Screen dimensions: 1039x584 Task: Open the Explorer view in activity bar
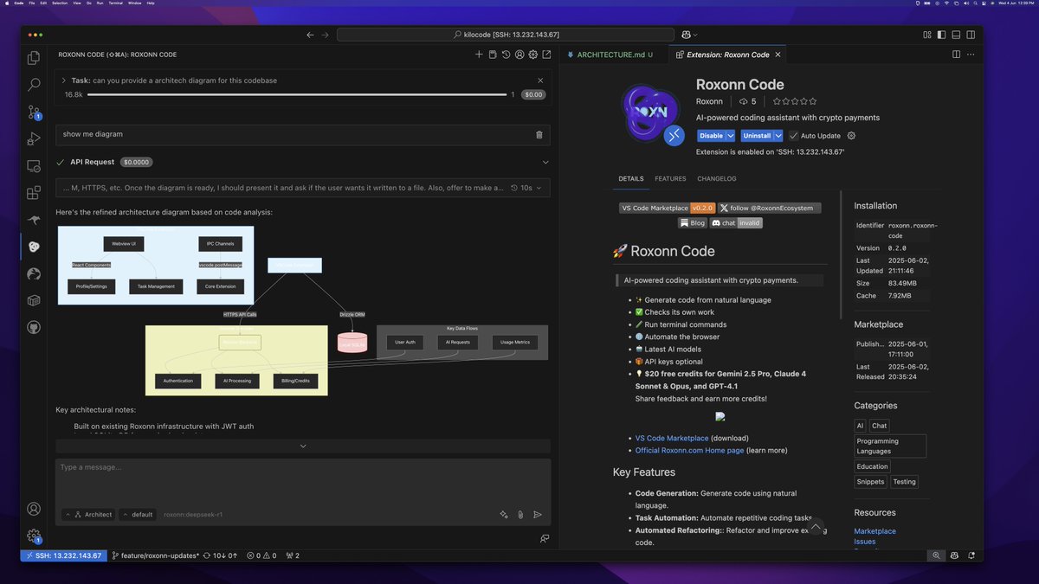(34, 58)
